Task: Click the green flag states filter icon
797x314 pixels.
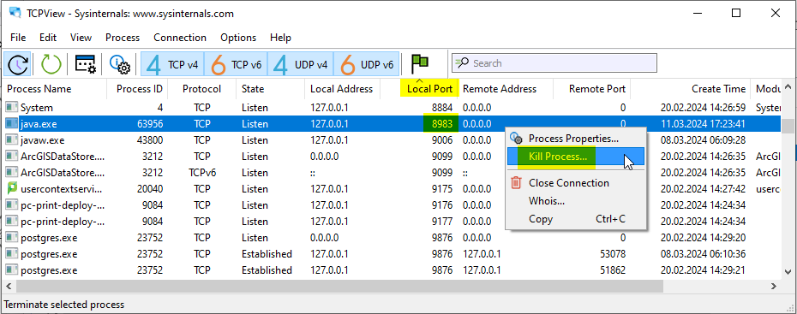Action: coord(420,63)
